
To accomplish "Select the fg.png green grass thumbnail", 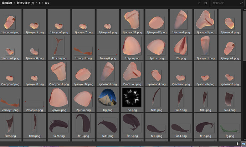I will [x=230, y=123].
